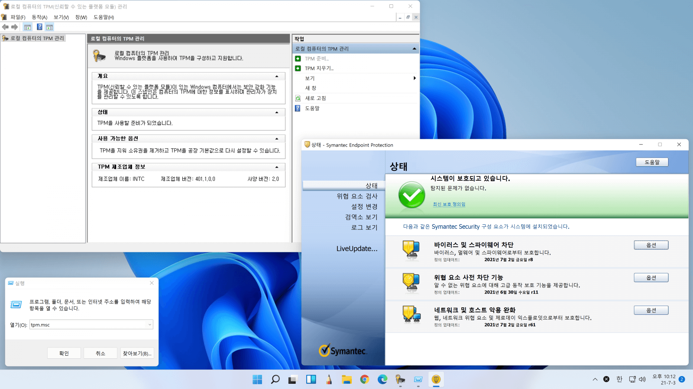Click 취소 in the Run dialog
693x389 pixels.
coord(100,353)
